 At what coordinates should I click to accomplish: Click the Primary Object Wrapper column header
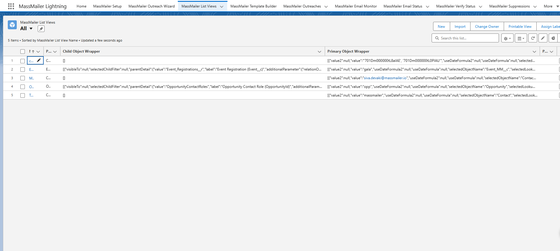point(348,51)
